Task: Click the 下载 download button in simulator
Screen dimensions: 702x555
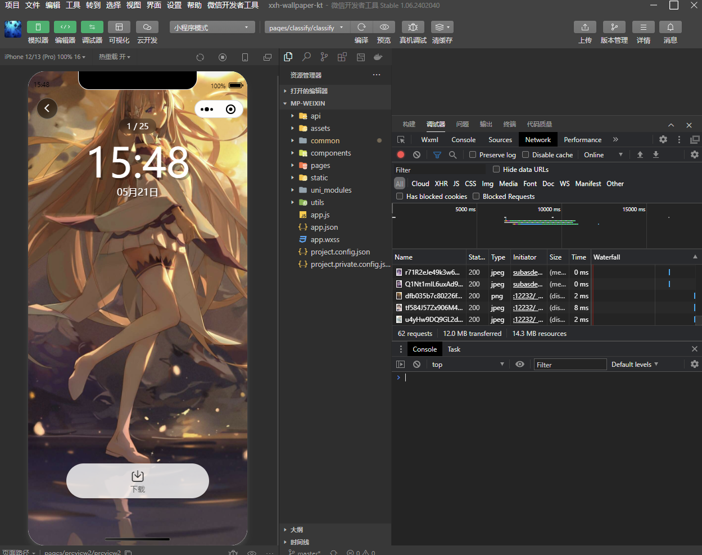Action: tap(138, 481)
